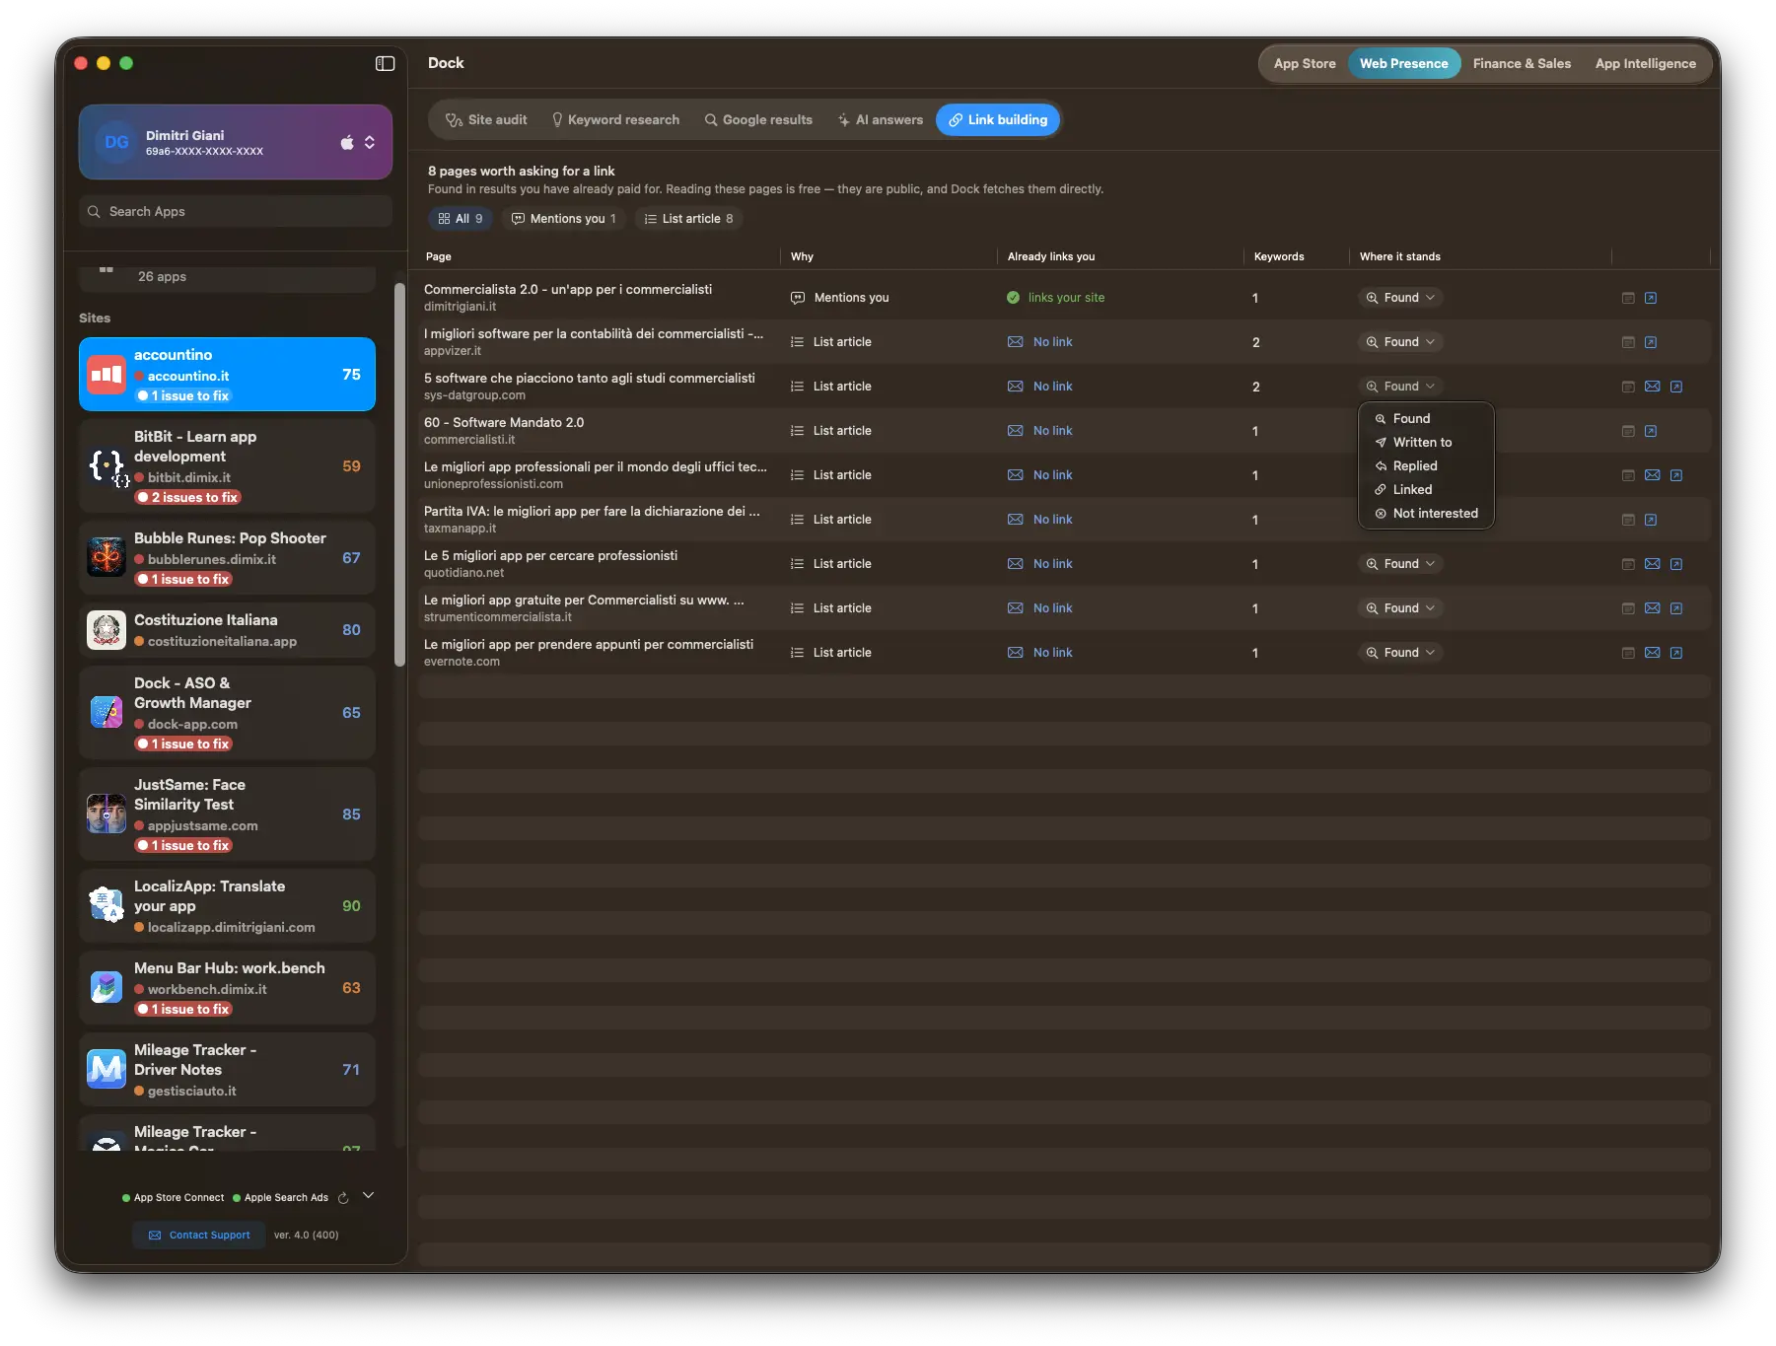Open the Site audit tab

click(486, 120)
